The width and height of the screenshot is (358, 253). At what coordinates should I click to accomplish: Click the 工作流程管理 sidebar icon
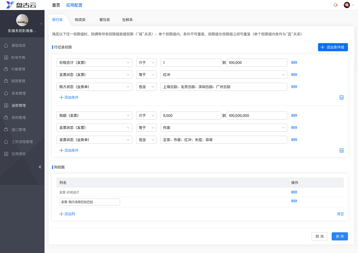coord(6,142)
